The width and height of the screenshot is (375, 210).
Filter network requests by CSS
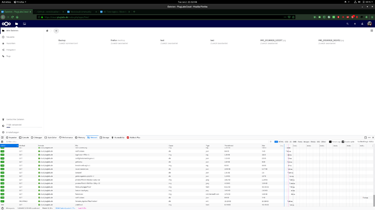pos(286,142)
